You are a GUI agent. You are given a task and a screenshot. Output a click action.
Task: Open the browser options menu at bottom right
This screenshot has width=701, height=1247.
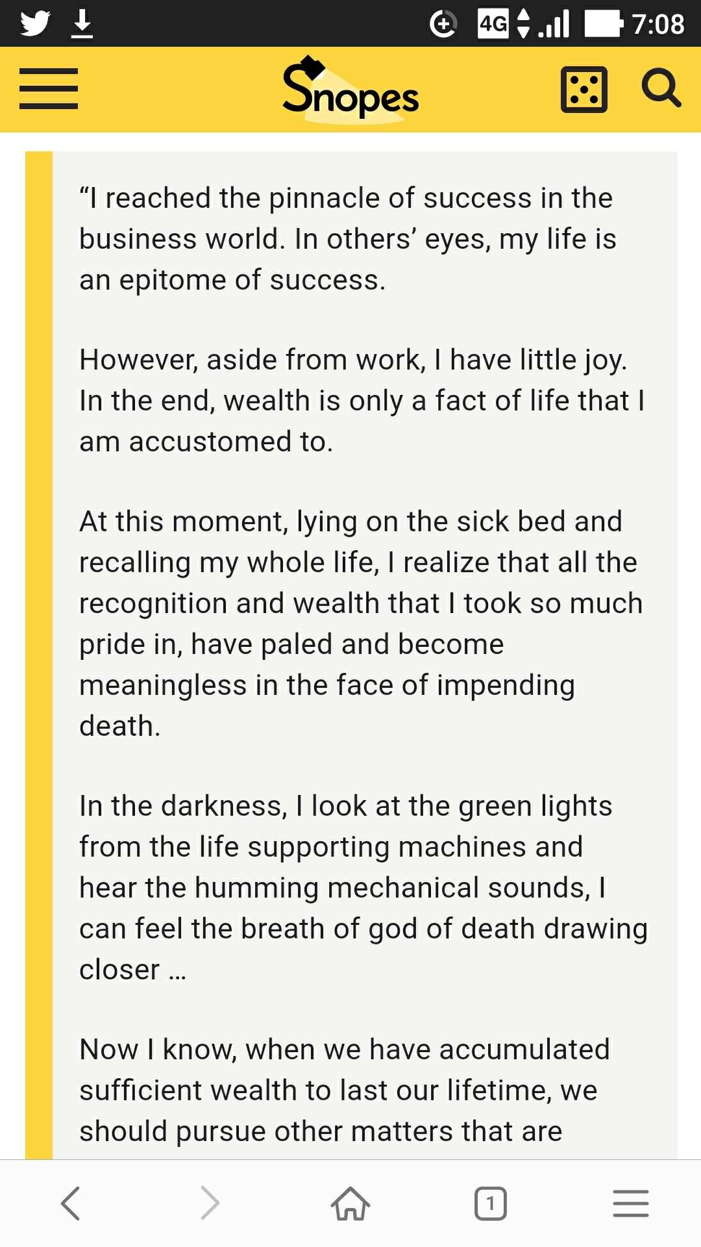[631, 1203]
